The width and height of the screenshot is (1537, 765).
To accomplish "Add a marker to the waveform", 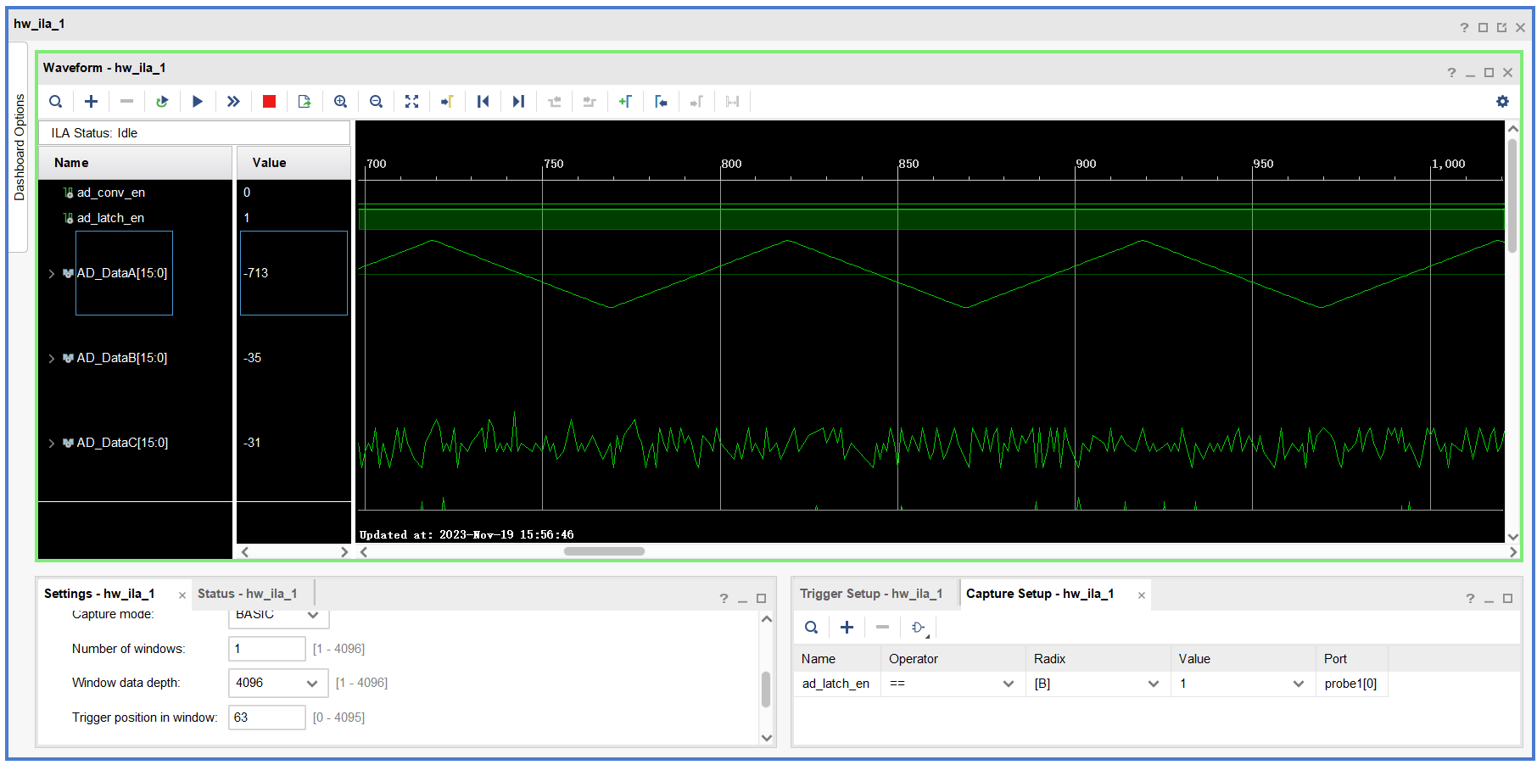I will tap(625, 102).
